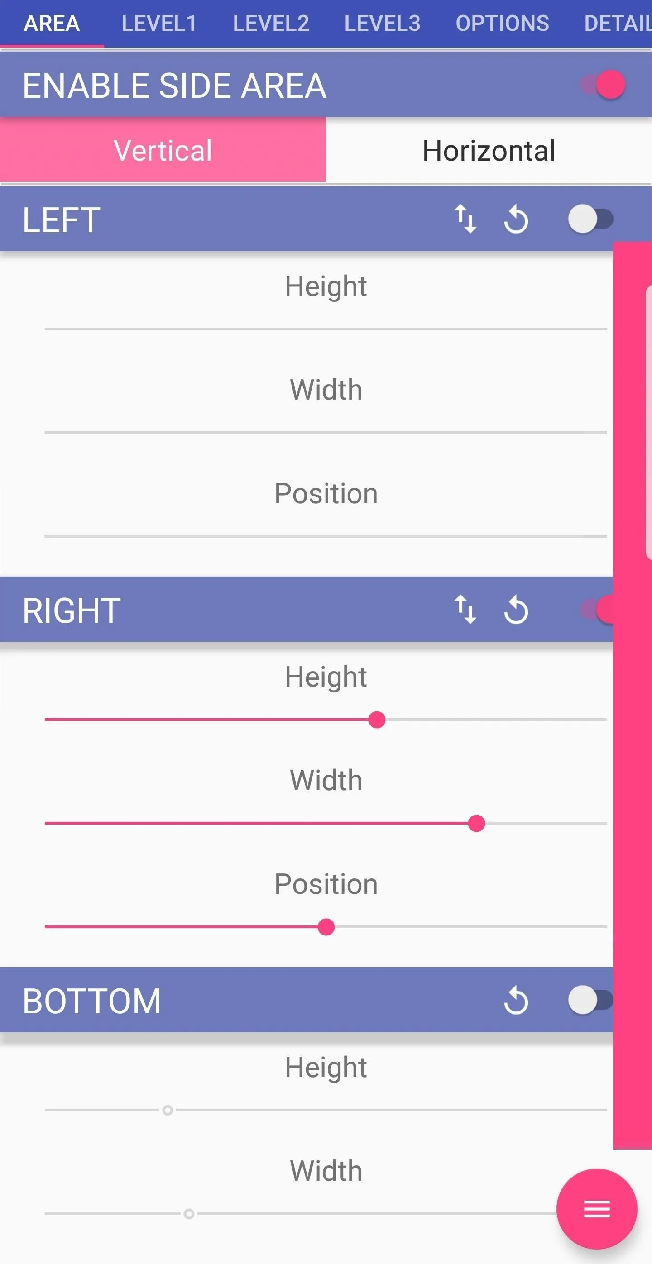Enable the LEFT area switch

(591, 219)
